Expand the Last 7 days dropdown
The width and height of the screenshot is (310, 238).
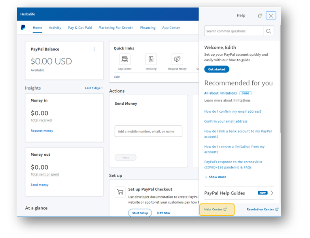94,88
